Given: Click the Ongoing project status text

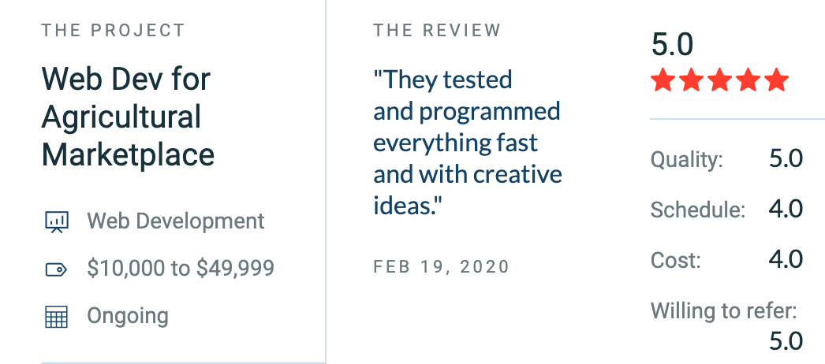Looking at the screenshot, I should pyautogui.click(x=128, y=316).
